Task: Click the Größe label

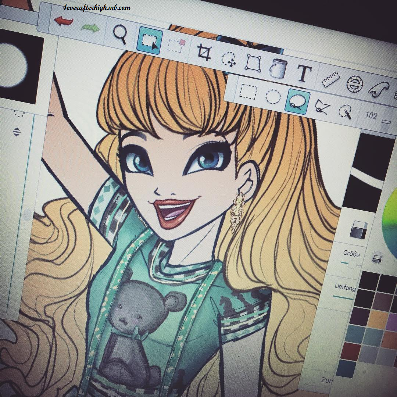Action: (351, 253)
